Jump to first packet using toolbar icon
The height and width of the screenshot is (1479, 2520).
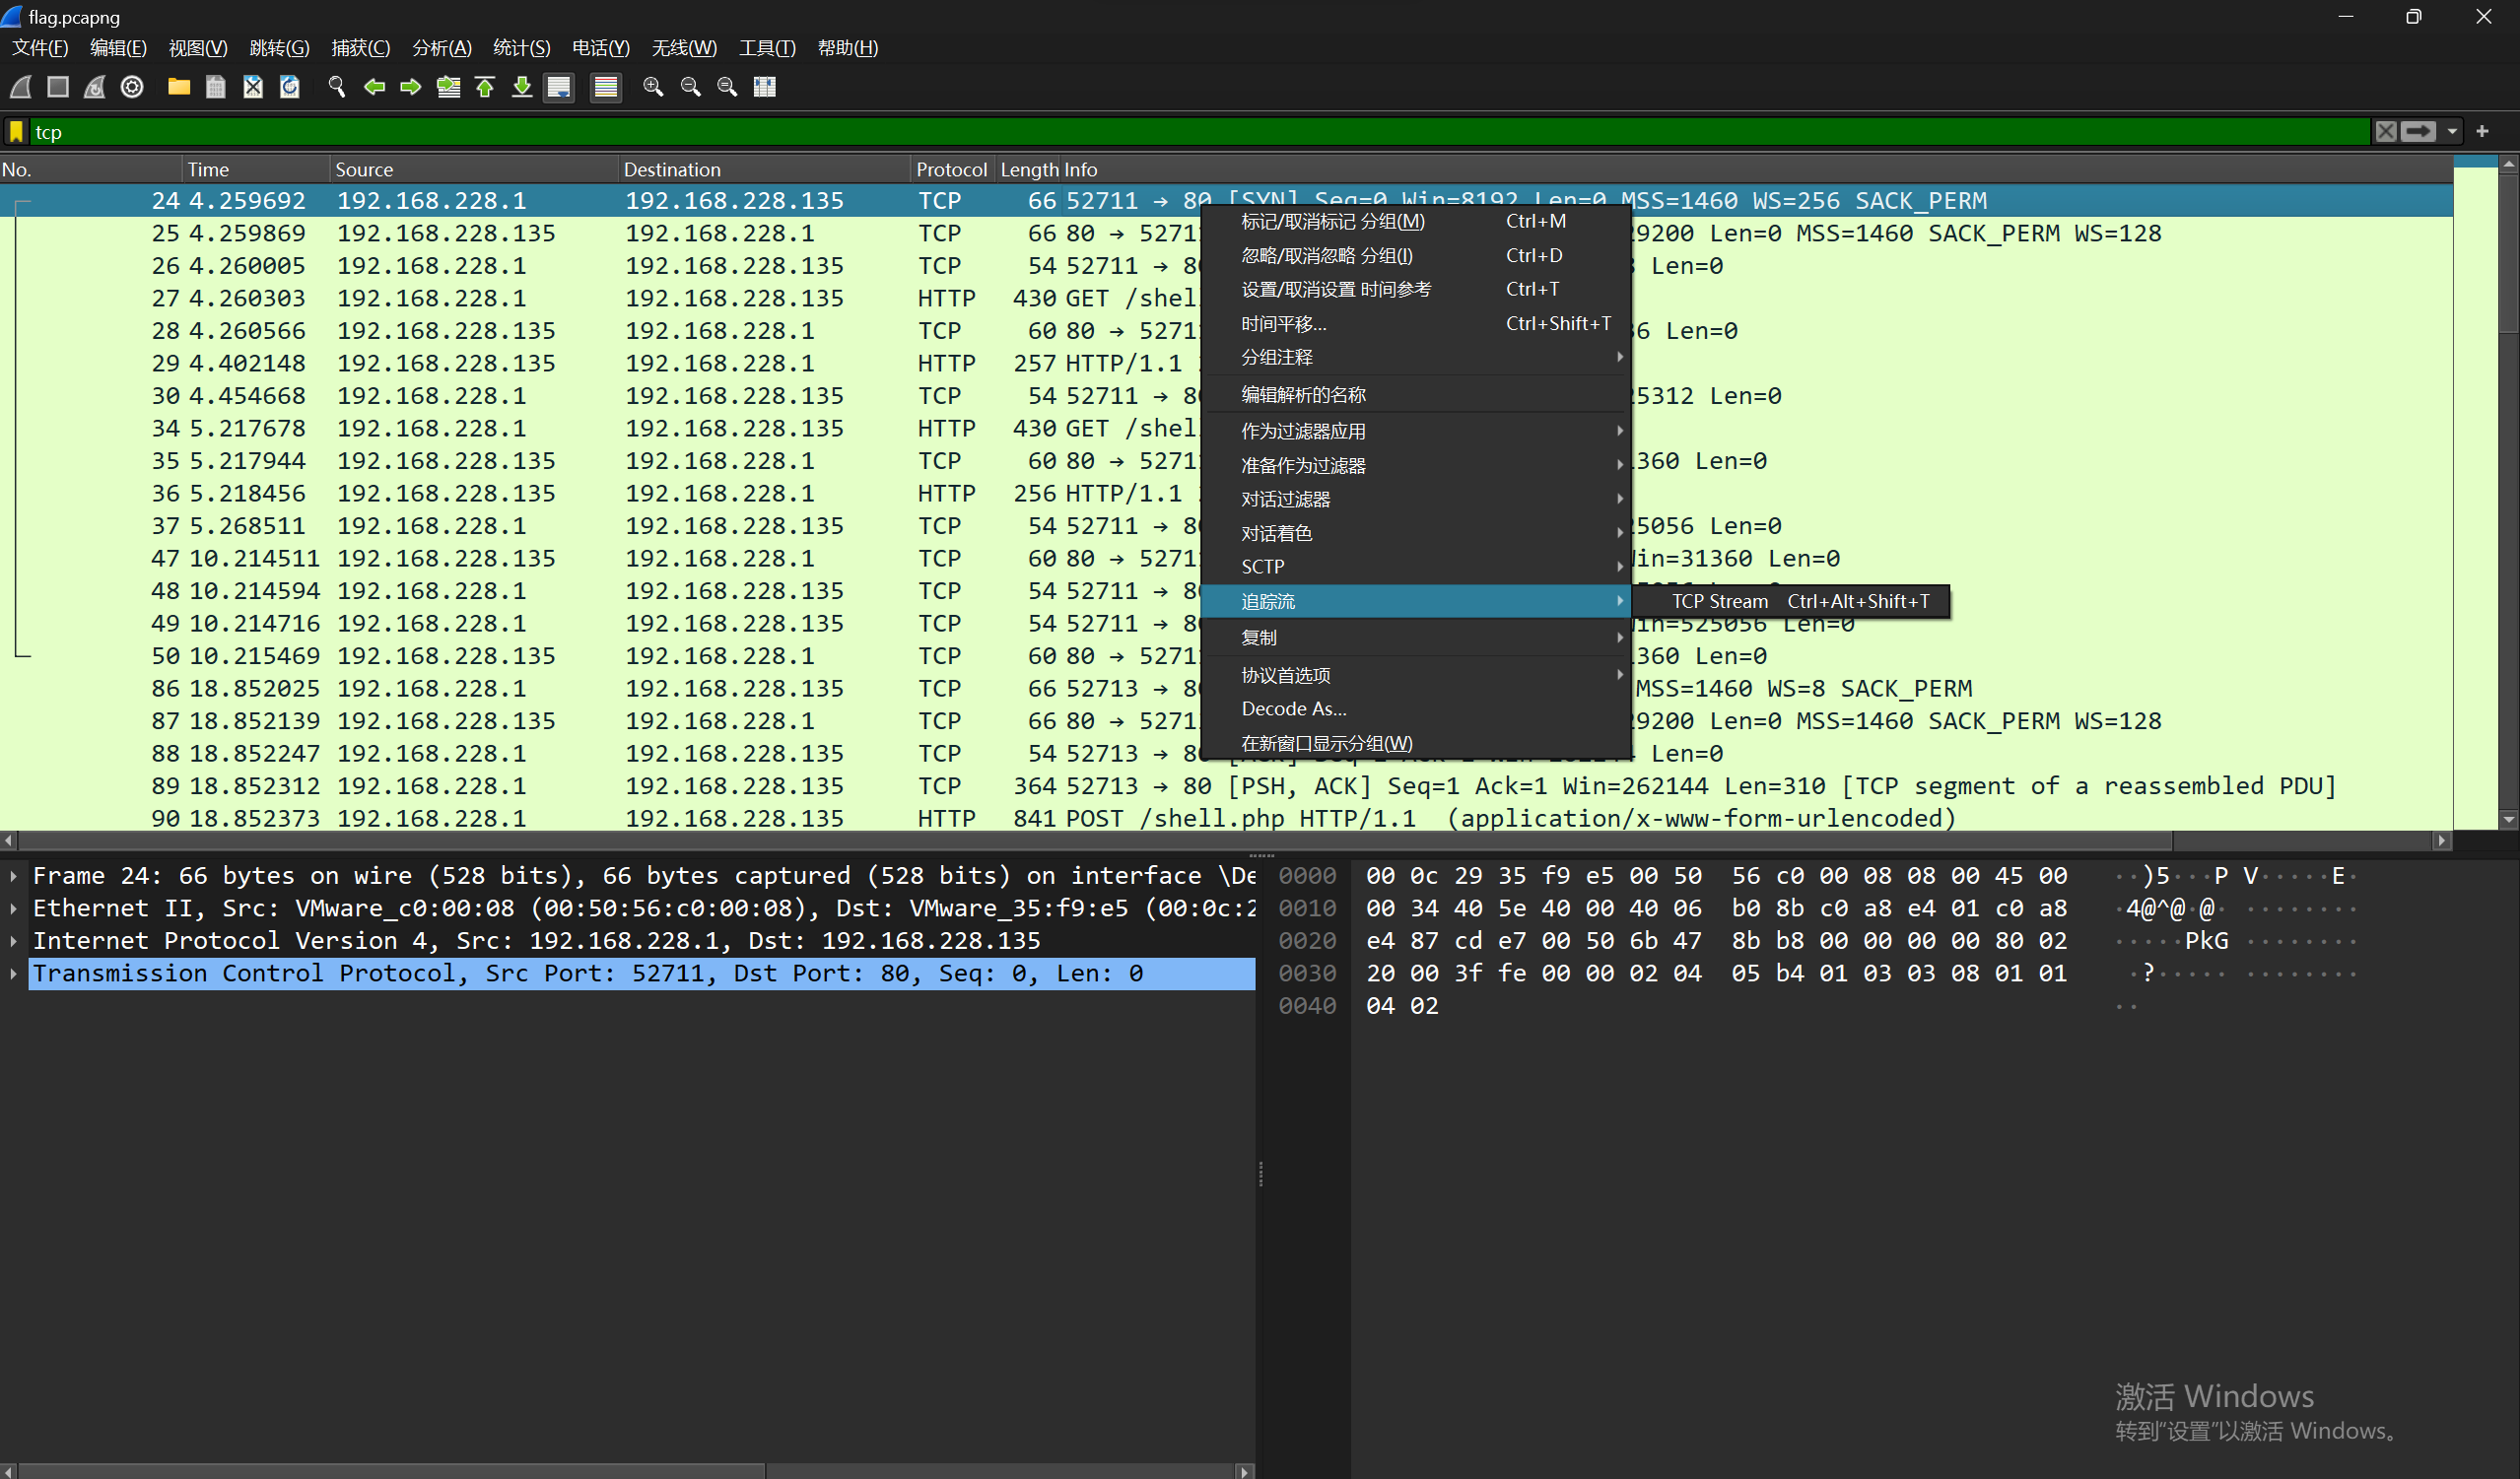pos(485,87)
